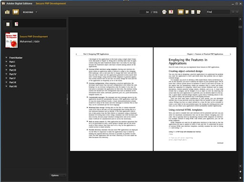Image resolution: width=244 pixels, height=182 pixels.
Task: Show the Bookmarks panel tab
Action: tap(16, 24)
